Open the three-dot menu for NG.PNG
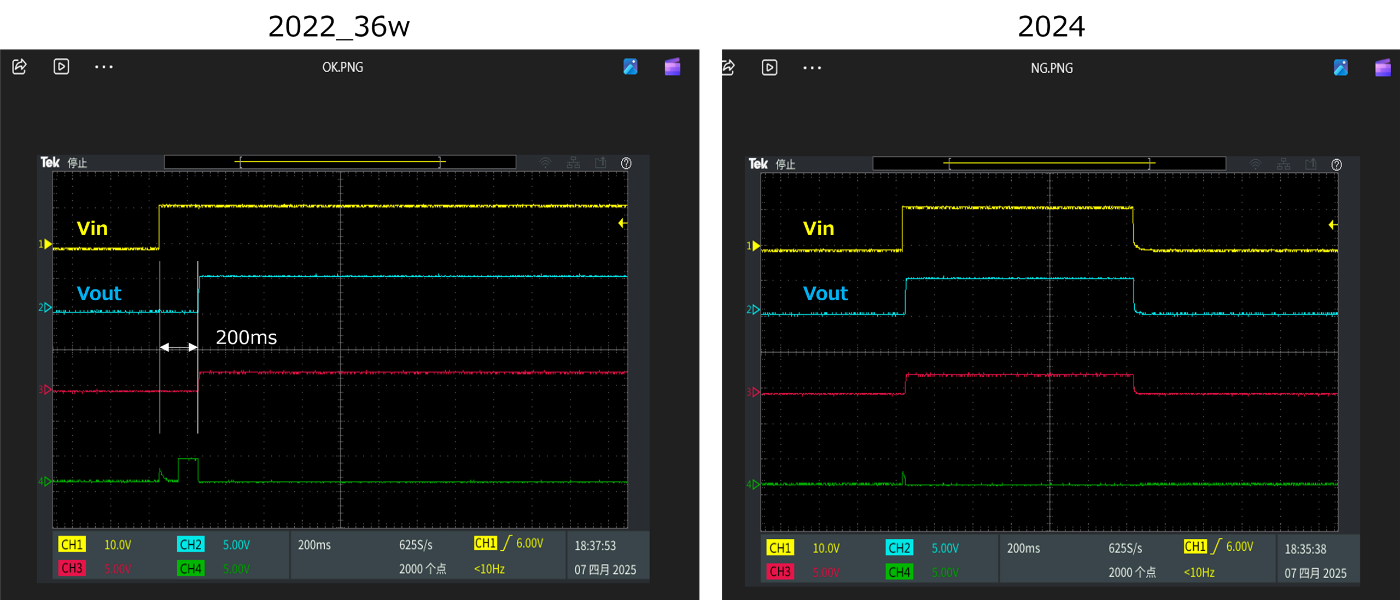The width and height of the screenshot is (1400, 600). pos(812,68)
